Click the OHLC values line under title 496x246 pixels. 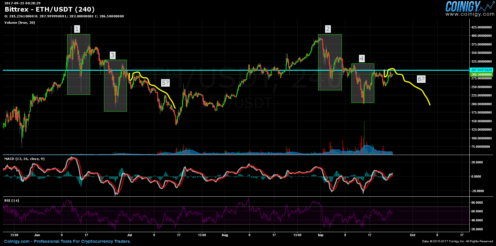pos(64,16)
